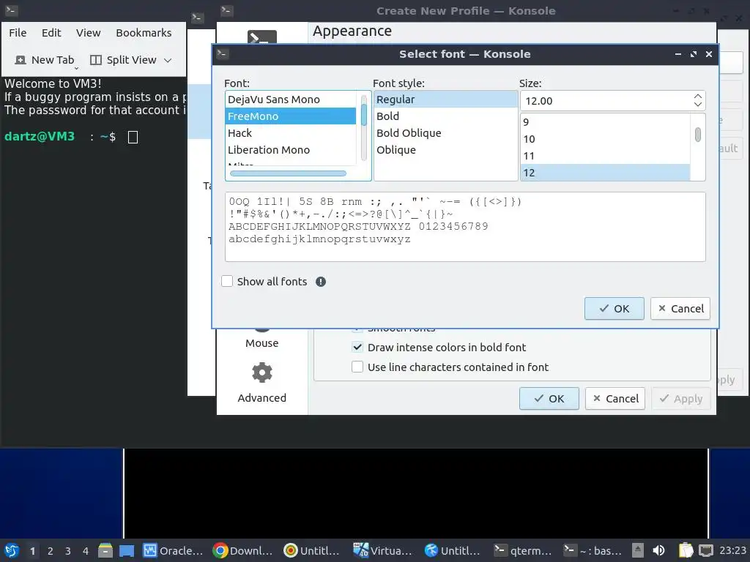This screenshot has width=750, height=562.
Task: Click inside the font preview text box
Action: pos(465,227)
